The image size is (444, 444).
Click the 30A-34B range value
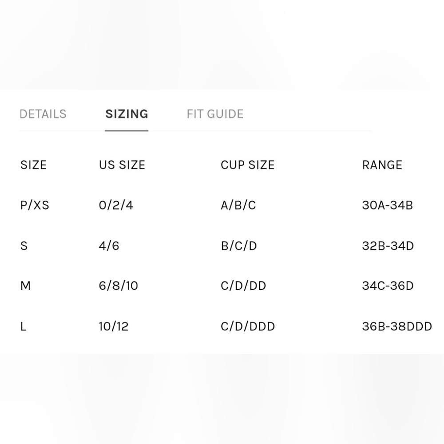tap(387, 205)
